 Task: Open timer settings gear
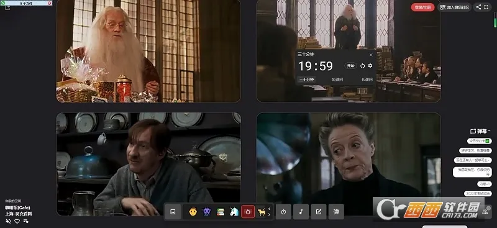point(370,66)
